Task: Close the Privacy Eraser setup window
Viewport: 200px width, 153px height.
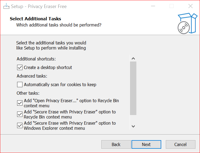Action: (x=190, y=6)
